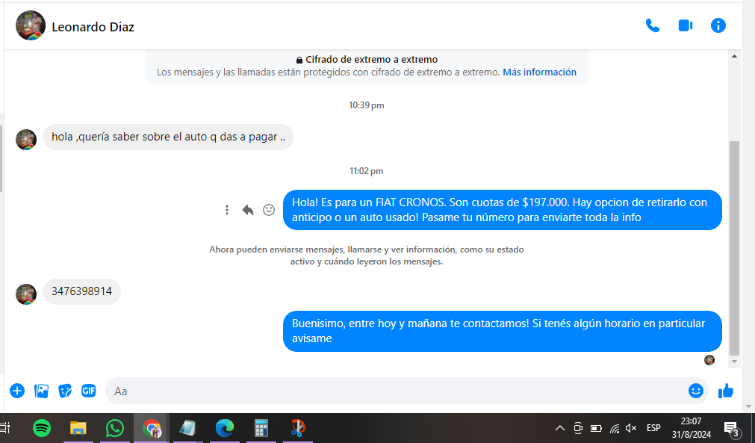This screenshot has height=443, width=755.
Task: Open Spotify from the taskbar
Action: pos(42,428)
